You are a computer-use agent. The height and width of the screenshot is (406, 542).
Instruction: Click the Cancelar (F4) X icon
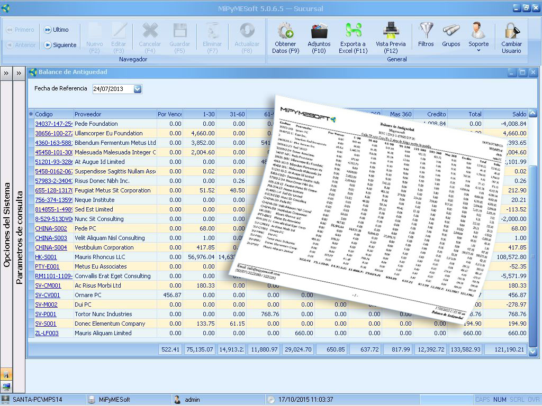click(x=150, y=31)
